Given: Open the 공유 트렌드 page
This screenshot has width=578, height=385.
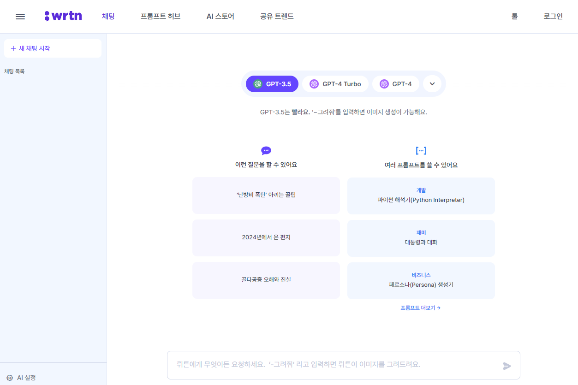Looking at the screenshot, I should [276, 15].
